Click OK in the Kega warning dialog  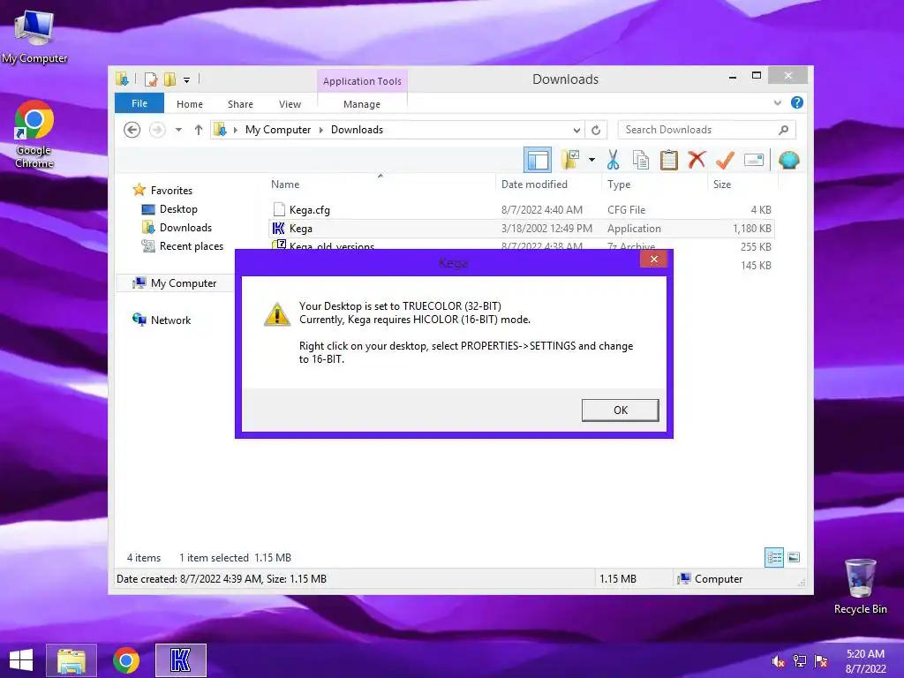click(x=620, y=410)
